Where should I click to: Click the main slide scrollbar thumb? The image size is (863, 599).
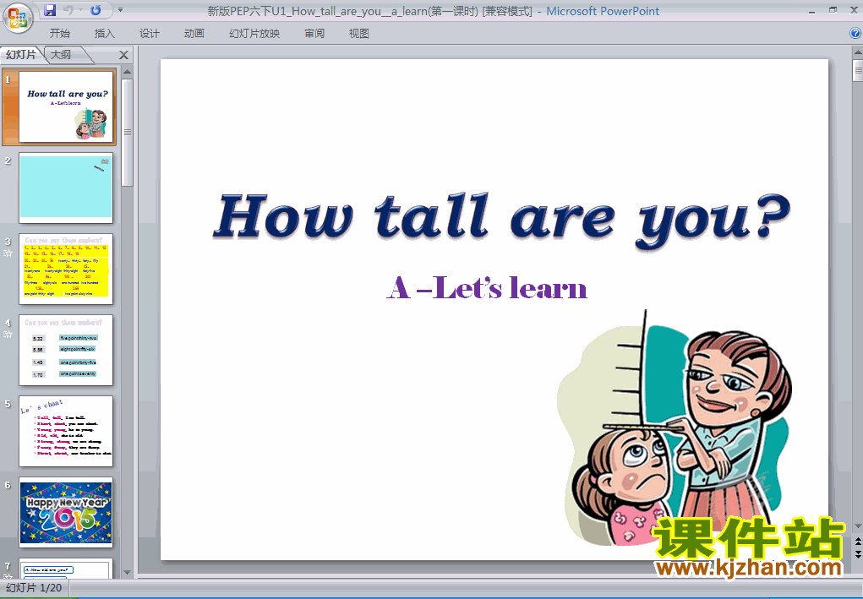click(857, 70)
